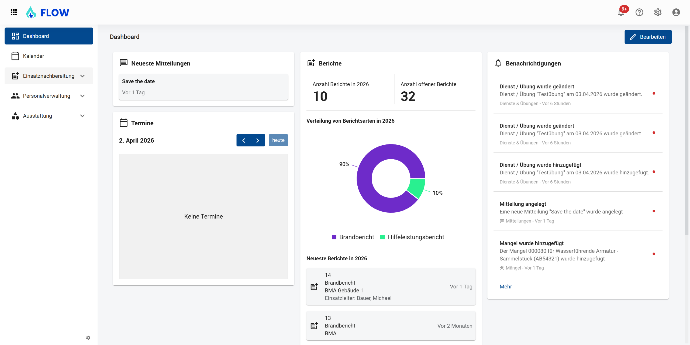
Task: Click small gear icon at sidebar bottom
Action: tap(88, 338)
